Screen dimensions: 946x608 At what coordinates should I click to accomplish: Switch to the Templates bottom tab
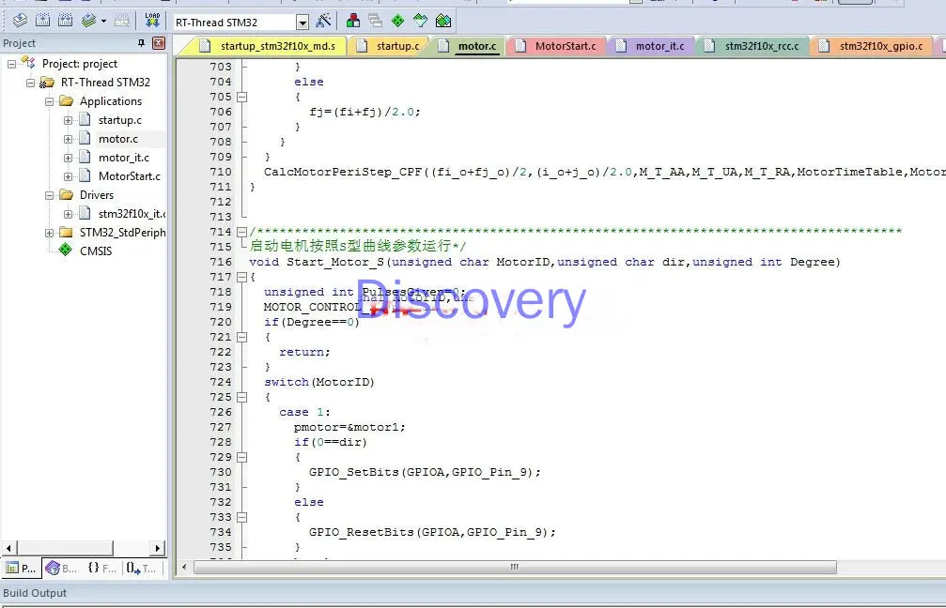point(142,569)
